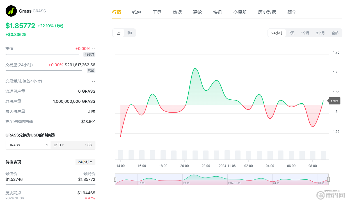Open the 简介 tab
Image resolution: width=348 pixels, height=203 pixels.
coord(291,12)
